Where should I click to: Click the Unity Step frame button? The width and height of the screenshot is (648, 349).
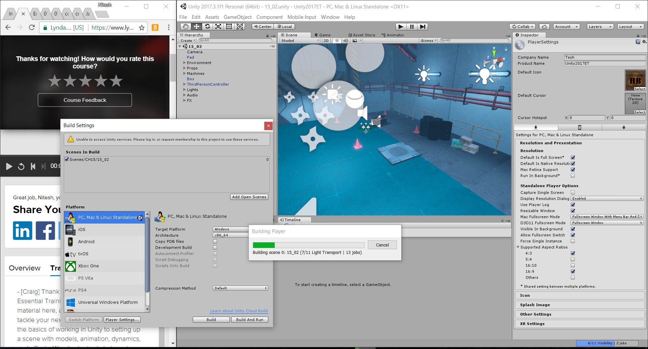[423, 27]
